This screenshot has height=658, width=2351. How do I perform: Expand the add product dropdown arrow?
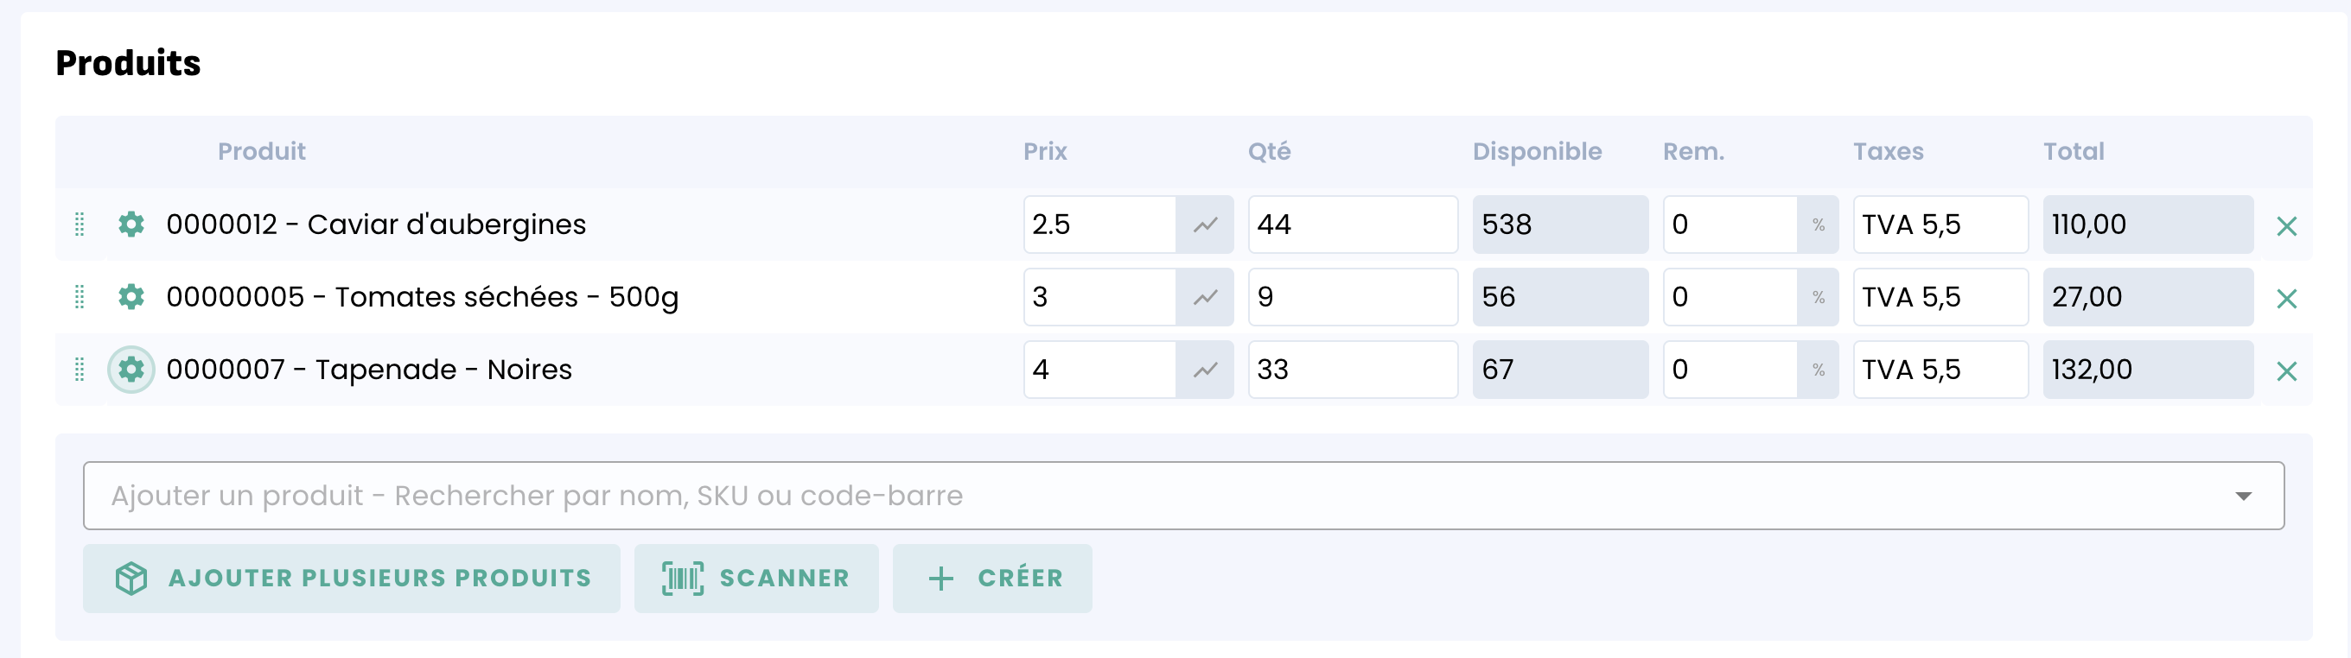[2243, 496]
